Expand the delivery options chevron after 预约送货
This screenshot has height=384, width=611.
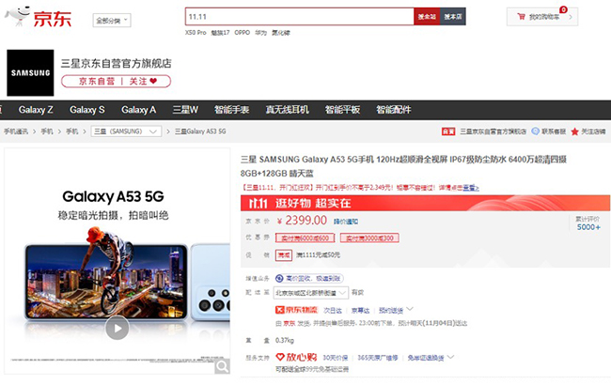[x=410, y=309]
